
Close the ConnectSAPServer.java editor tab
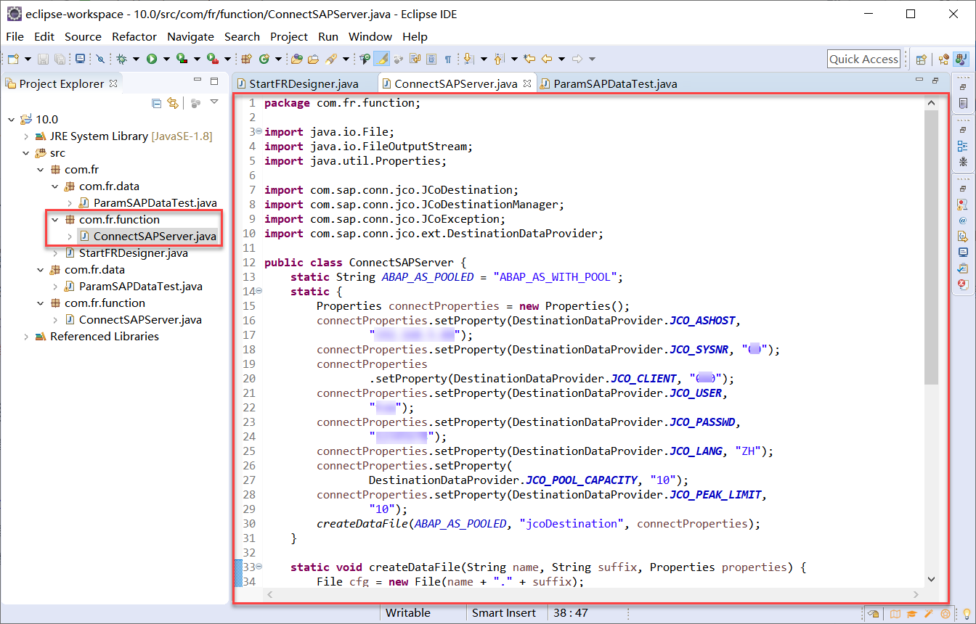(527, 83)
